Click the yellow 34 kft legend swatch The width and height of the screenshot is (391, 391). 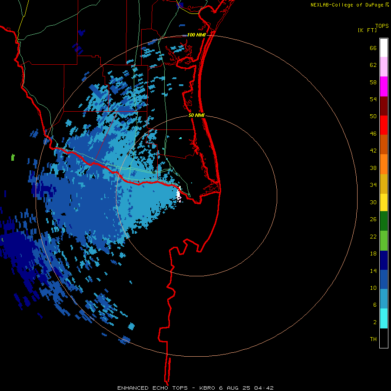click(x=384, y=202)
